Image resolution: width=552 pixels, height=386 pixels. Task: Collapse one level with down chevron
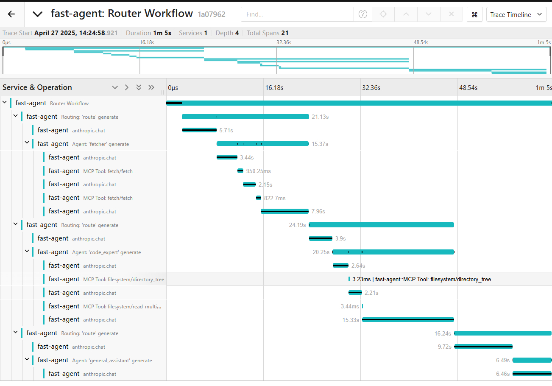tap(115, 87)
